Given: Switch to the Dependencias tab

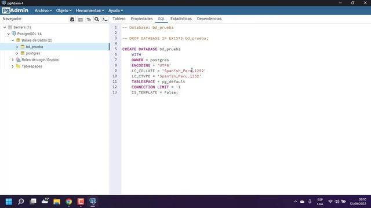Looking at the screenshot, I should click(x=209, y=19).
